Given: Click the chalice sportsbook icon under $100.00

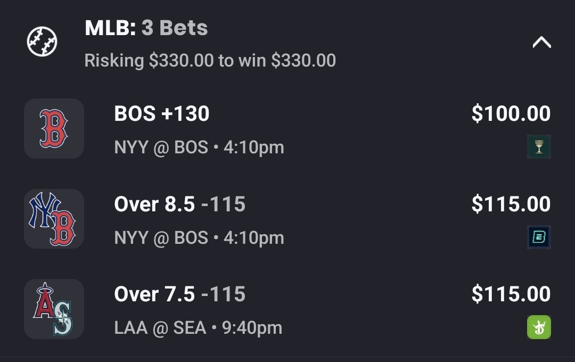Looking at the screenshot, I should [539, 146].
